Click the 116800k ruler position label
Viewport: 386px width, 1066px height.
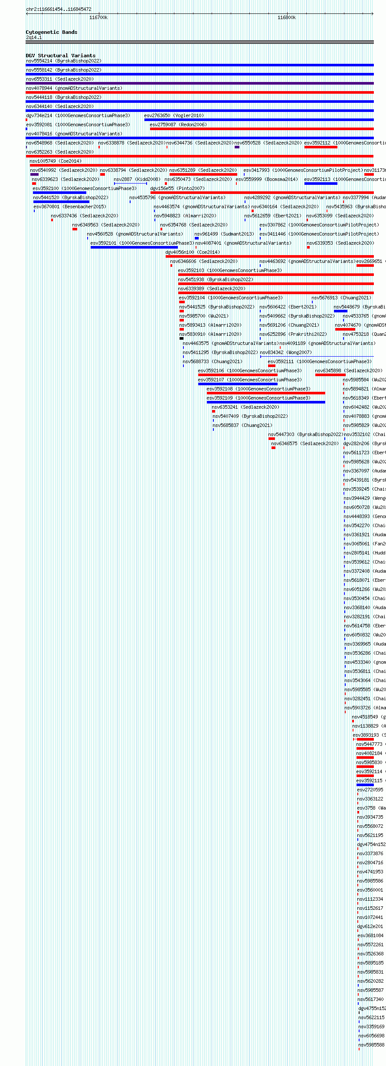pos(287,17)
